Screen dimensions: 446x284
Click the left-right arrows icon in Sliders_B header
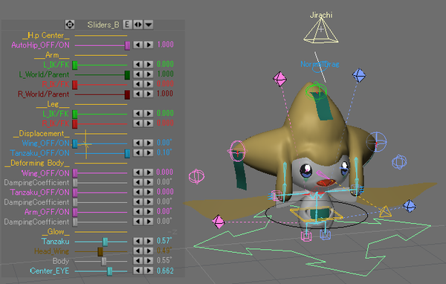(138, 25)
